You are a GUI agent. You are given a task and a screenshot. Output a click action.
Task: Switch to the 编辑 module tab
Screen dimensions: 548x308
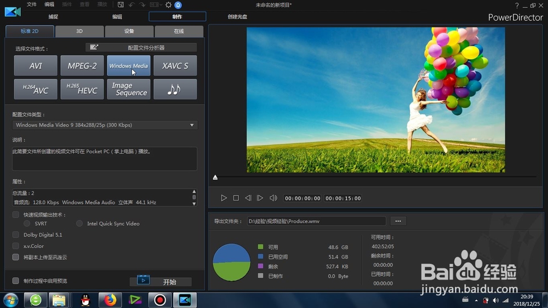pyautogui.click(x=117, y=16)
